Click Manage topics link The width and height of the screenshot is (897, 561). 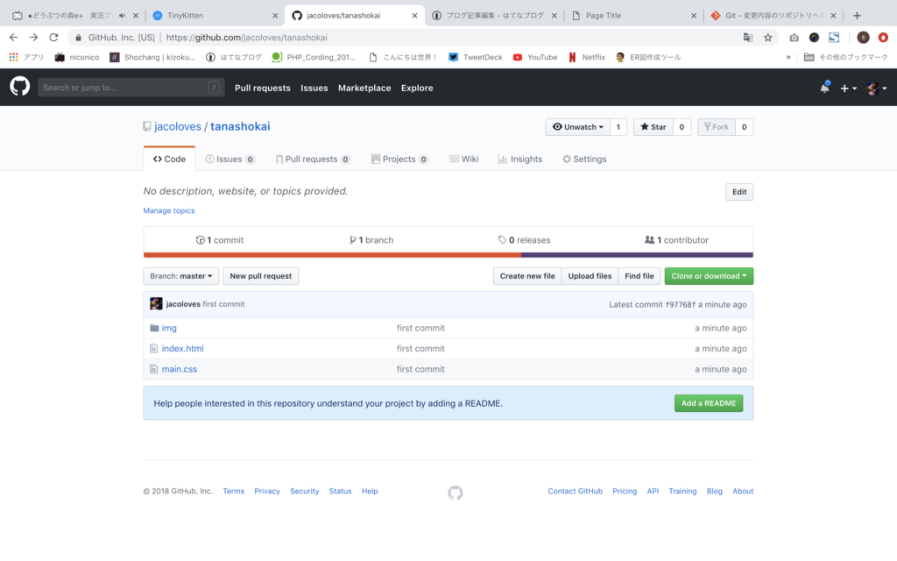point(169,210)
